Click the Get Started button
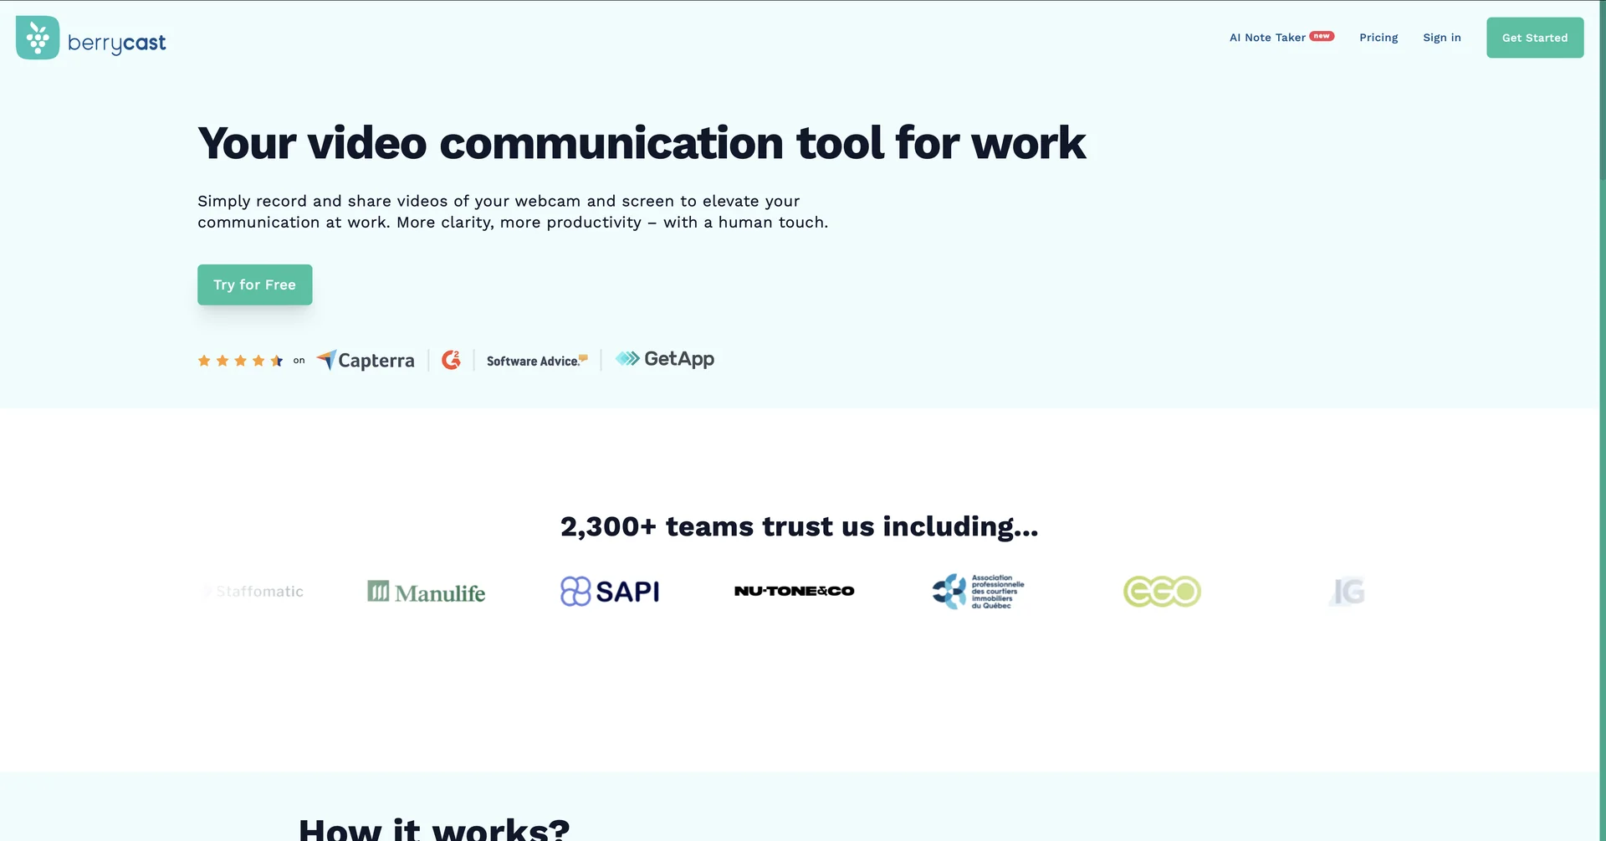 (1535, 38)
